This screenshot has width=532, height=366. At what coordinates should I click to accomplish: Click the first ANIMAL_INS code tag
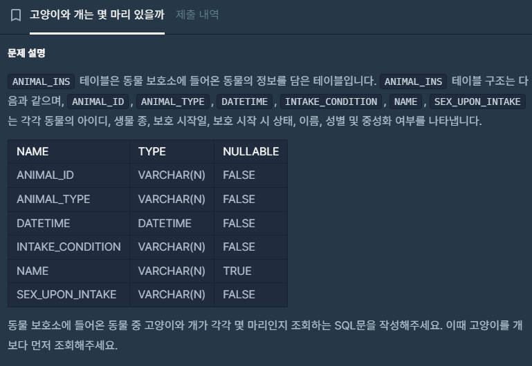click(41, 81)
